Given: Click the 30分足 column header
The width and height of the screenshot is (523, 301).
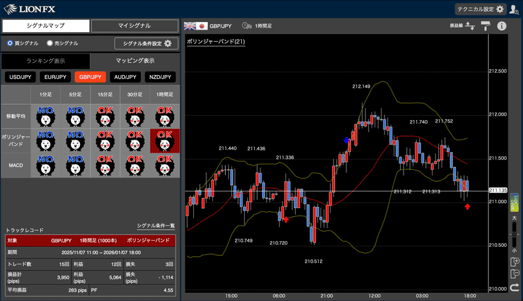Looking at the screenshot, I should (135, 95).
